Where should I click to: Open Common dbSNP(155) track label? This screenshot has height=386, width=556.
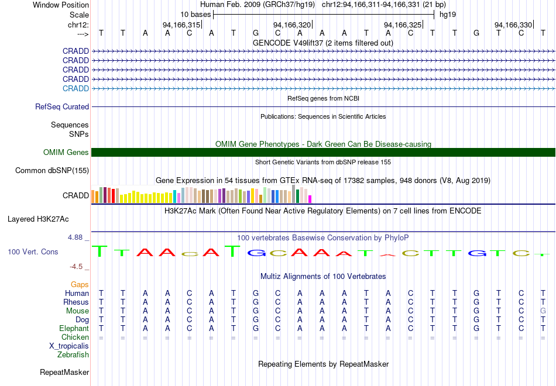(52, 171)
